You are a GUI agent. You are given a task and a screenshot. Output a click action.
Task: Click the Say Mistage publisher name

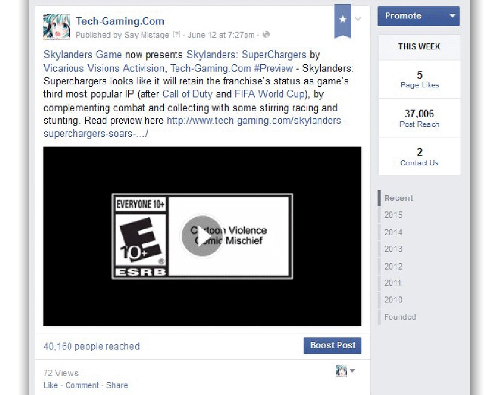click(146, 35)
